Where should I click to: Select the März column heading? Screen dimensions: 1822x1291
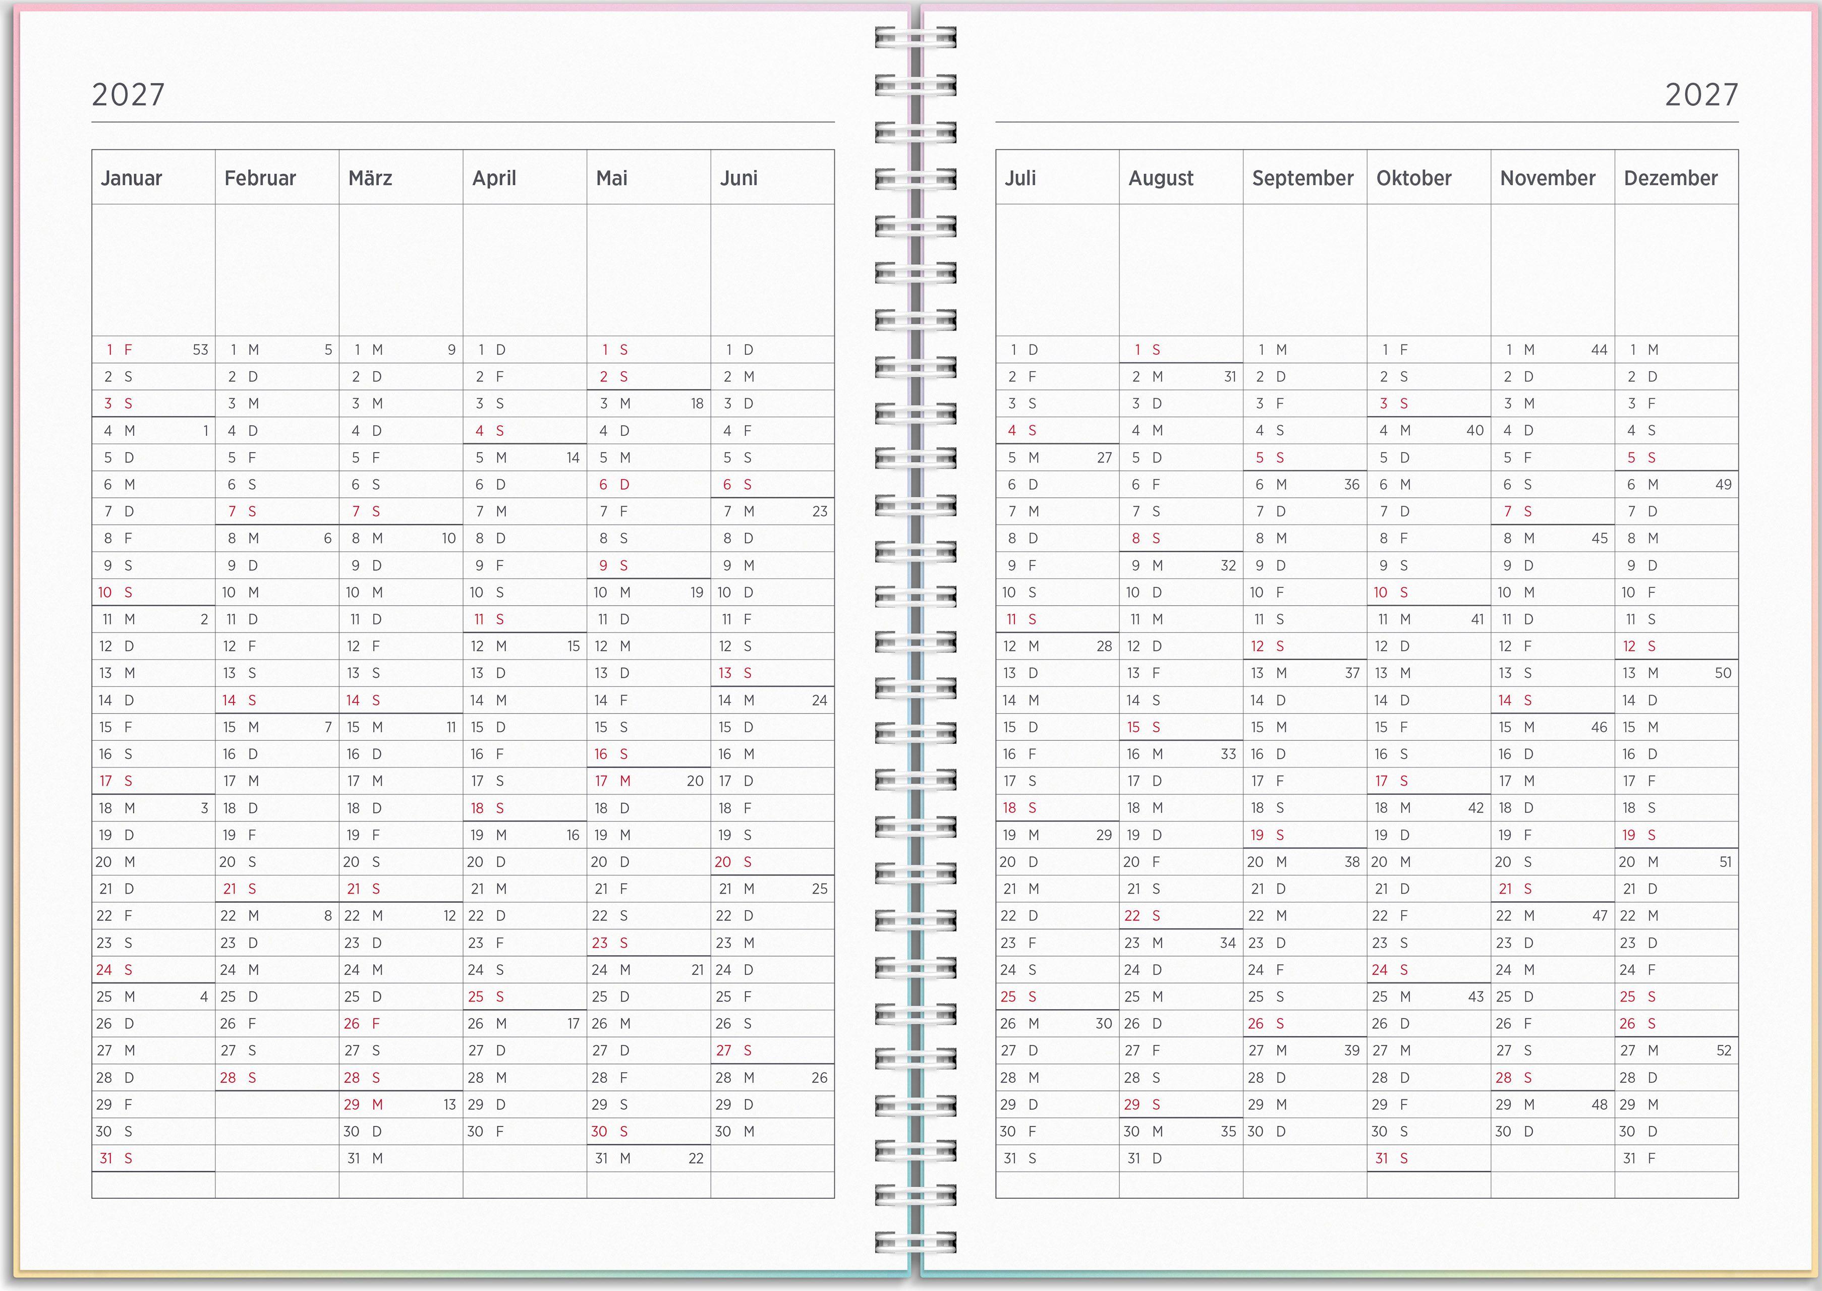(370, 178)
